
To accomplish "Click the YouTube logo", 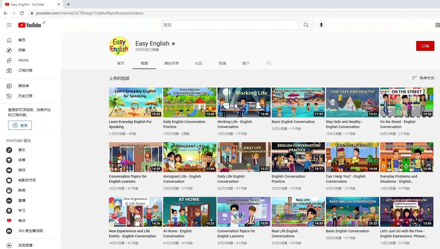I will (x=30, y=25).
